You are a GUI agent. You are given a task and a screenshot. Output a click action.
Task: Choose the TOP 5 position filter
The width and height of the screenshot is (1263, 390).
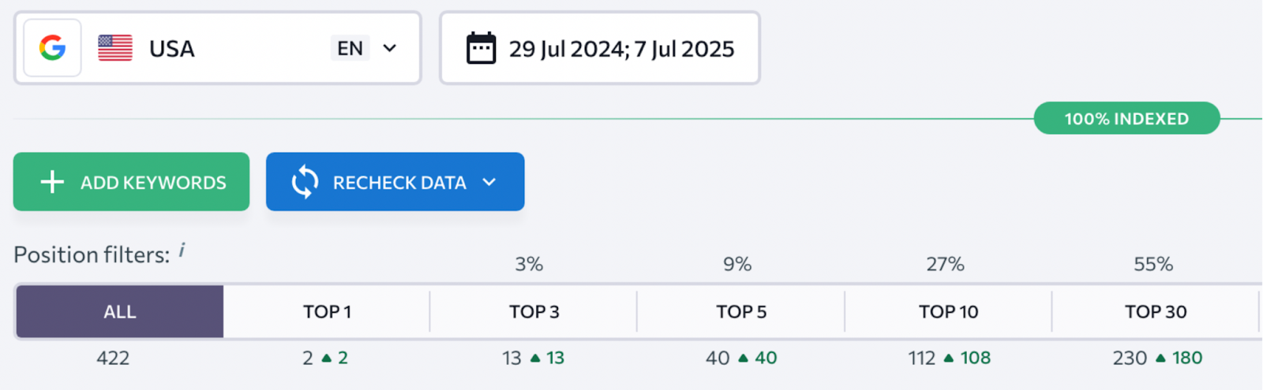(741, 311)
